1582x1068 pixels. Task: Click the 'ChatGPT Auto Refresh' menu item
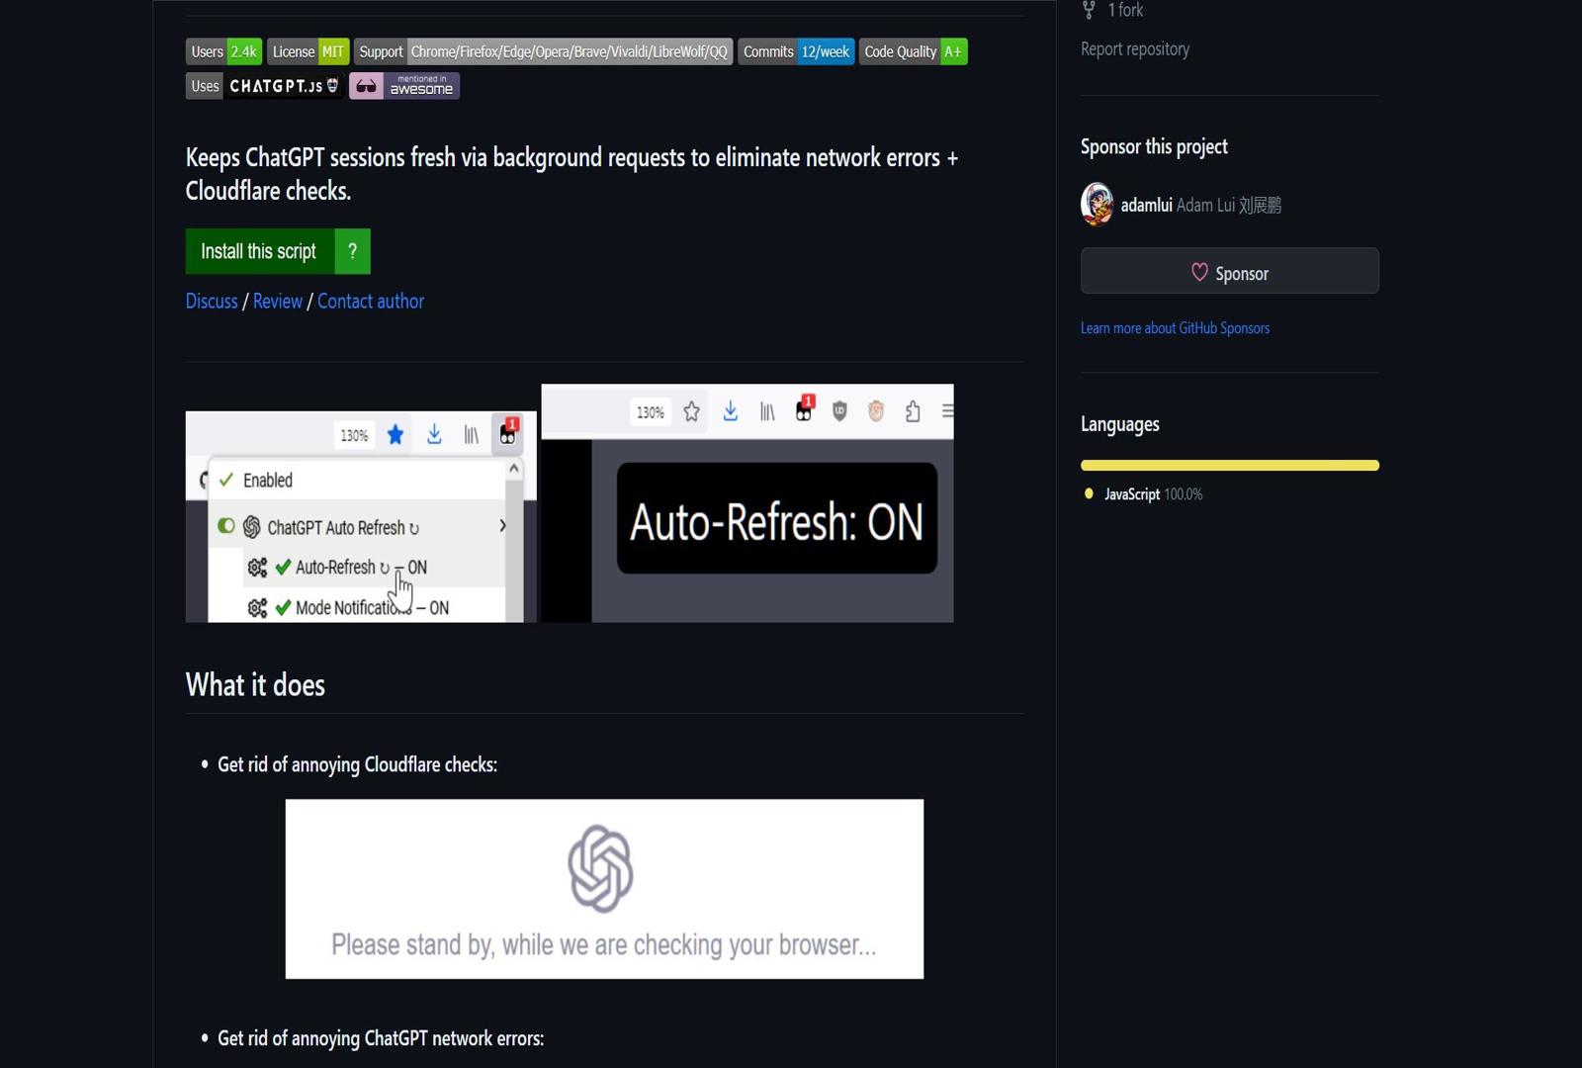pyautogui.click(x=340, y=526)
